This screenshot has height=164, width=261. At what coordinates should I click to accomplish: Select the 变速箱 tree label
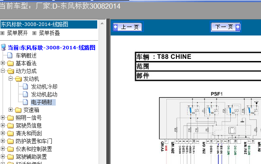[x=31, y=110]
